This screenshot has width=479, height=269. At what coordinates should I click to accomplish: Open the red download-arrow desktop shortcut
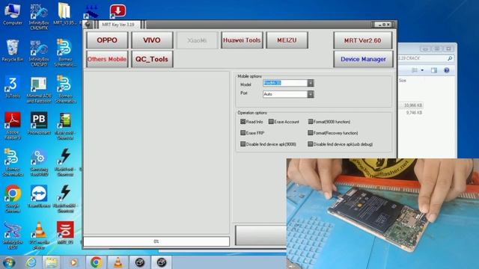118,11
